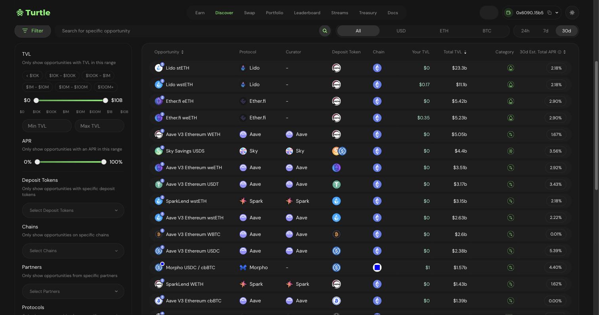Click the Filter button icon
Viewport: 599px width, 315px height.
coord(25,31)
